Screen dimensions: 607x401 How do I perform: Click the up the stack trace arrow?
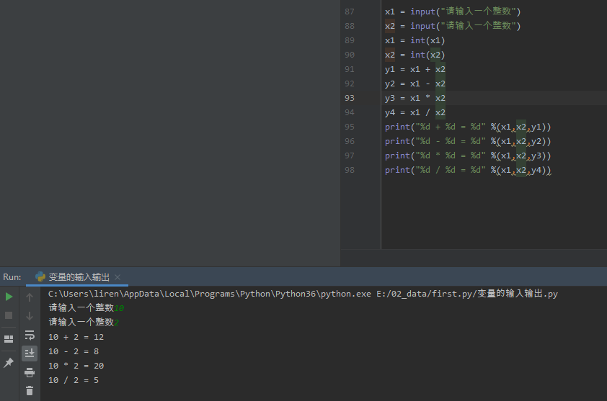(30, 297)
